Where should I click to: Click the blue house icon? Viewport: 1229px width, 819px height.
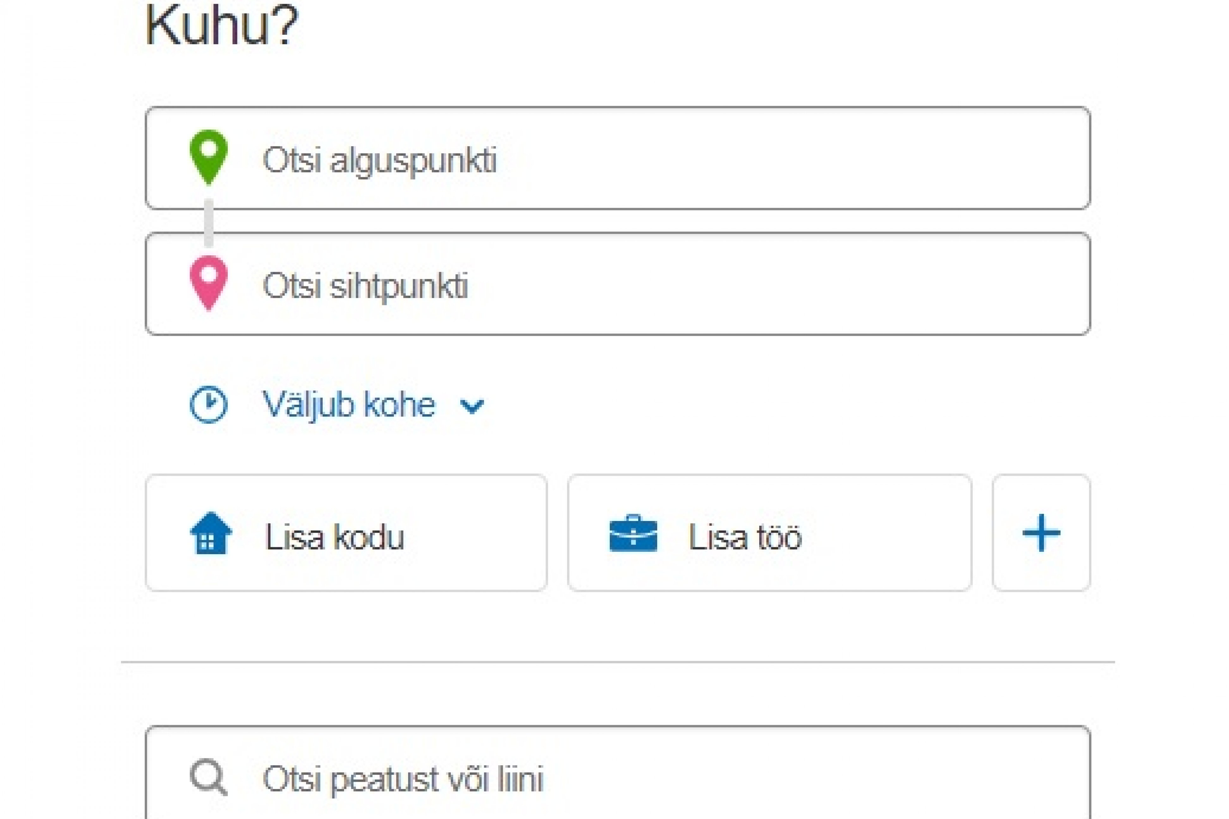pyautogui.click(x=211, y=533)
